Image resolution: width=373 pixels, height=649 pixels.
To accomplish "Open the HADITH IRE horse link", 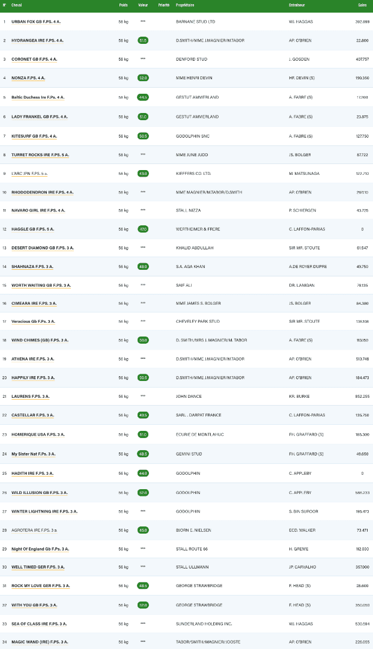I will (32, 473).
